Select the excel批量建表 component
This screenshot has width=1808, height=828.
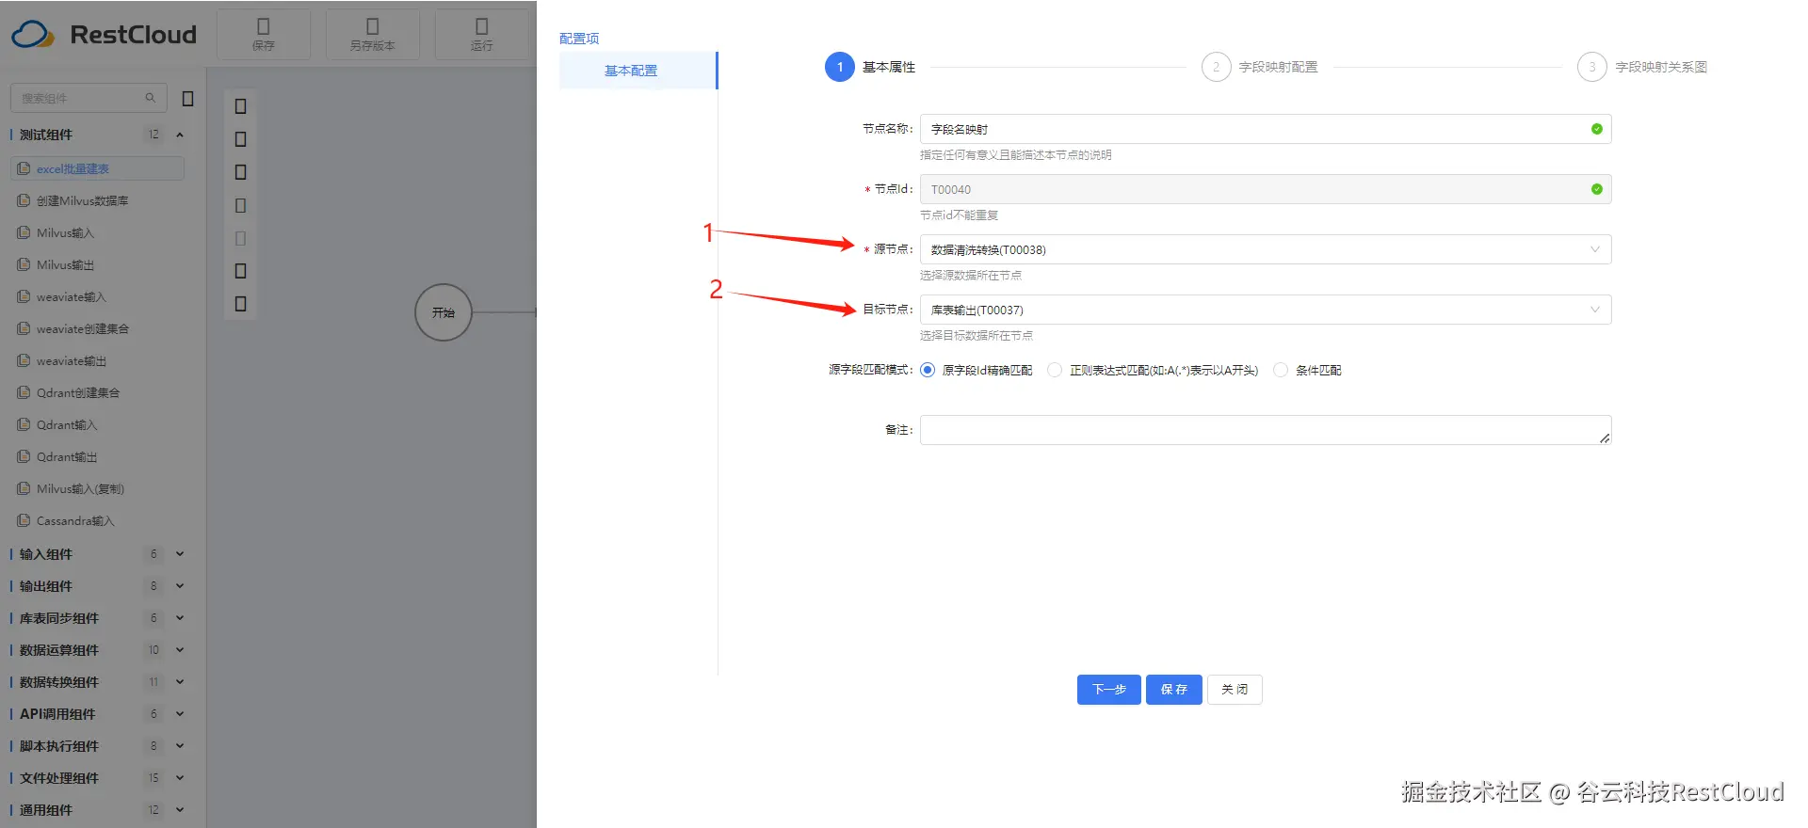[x=97, y=168]
